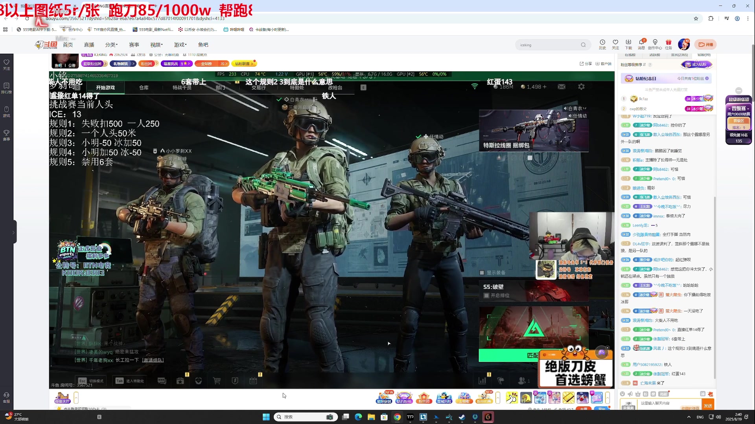The height and width of the screenshot is (424, 755).
Task: Go to 直播 in navigation
Action: coord(89,45)
